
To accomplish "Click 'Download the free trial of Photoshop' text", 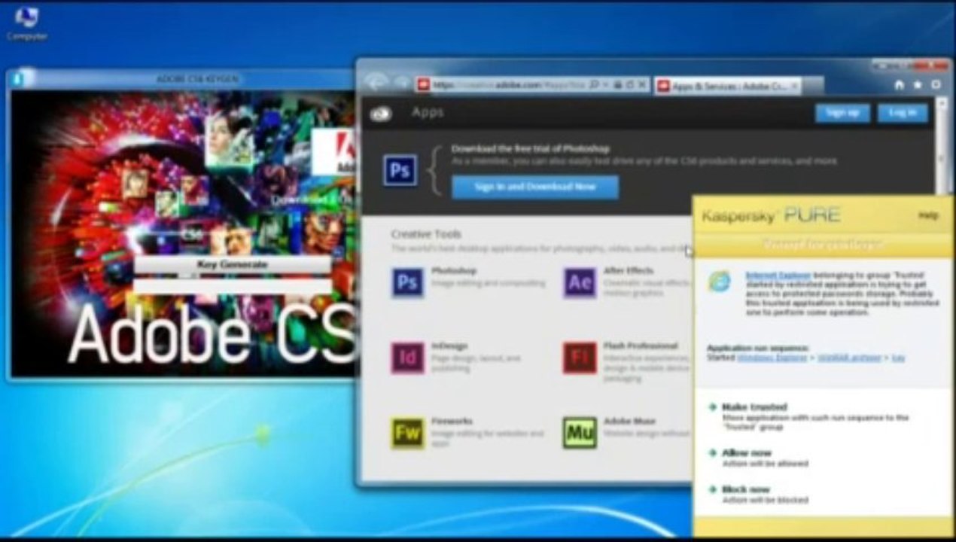I will coord(530,149).
